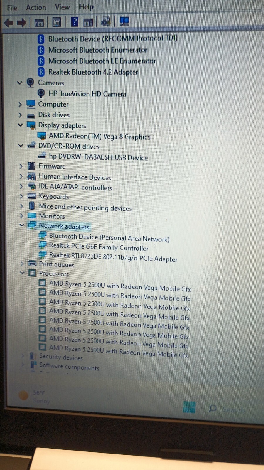This screenshot has height=470, width=264.
Task: Click the taskbar Search box
Action: click(227, 409)
